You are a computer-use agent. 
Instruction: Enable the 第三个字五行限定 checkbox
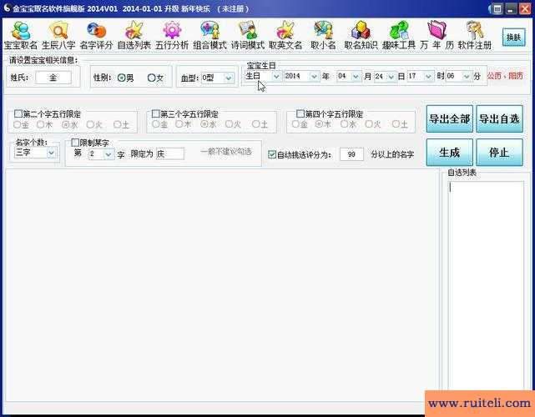(x=155, y=113)
